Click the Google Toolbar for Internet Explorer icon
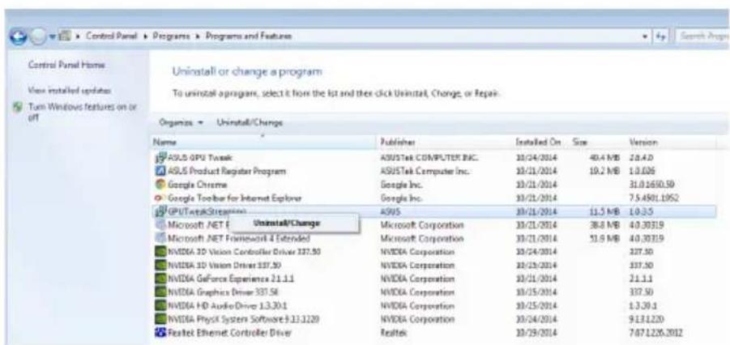730x345 pixels. 160,198
